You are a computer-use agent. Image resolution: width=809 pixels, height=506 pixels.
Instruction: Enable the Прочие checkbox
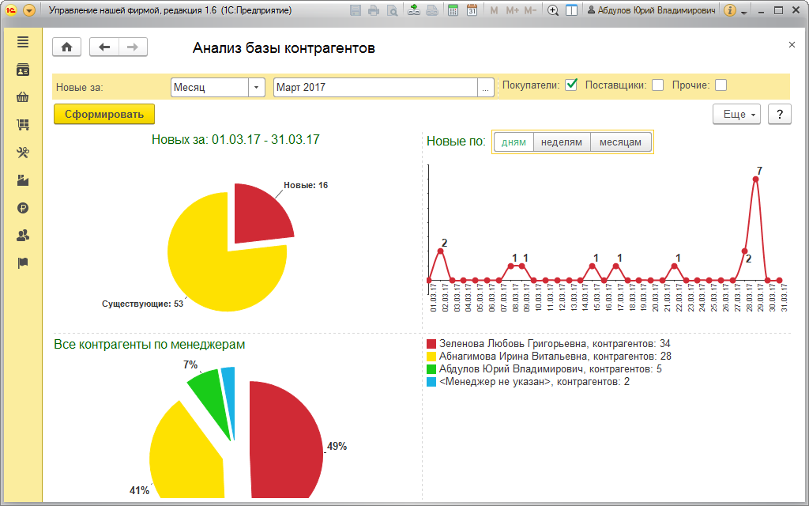(721, 85)
